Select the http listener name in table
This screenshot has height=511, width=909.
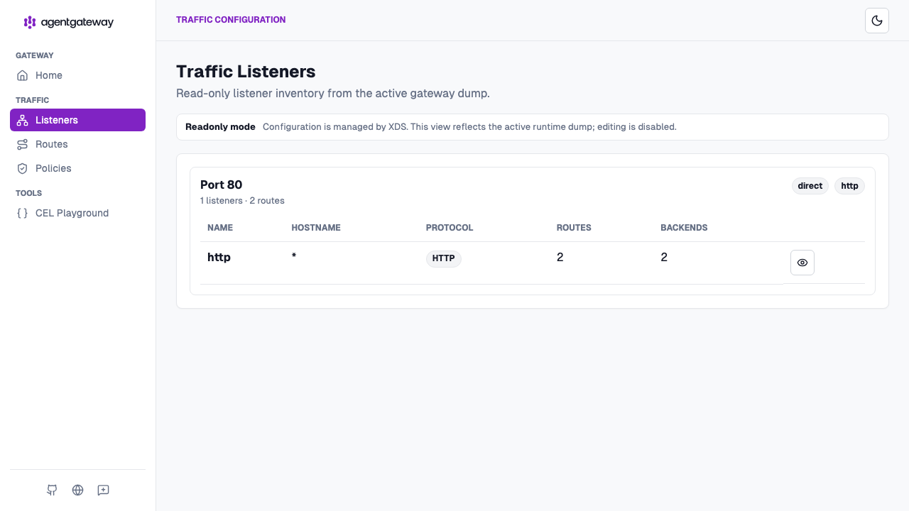219,257
